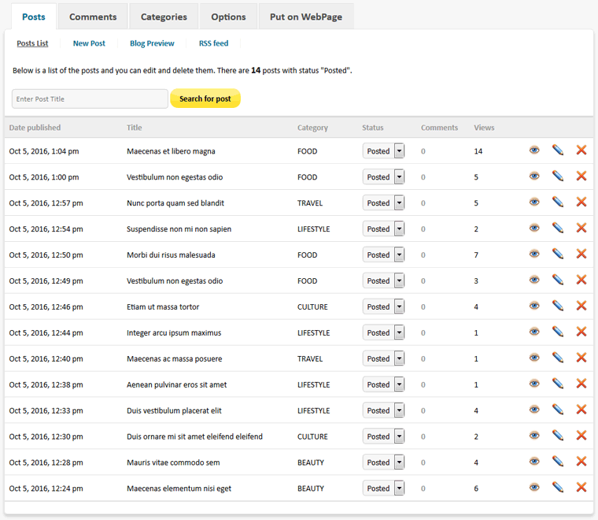598x520 pixels.
Task: Delete 'Morbi dui risus malesuada' post
Action: click(x=581, y=254)
